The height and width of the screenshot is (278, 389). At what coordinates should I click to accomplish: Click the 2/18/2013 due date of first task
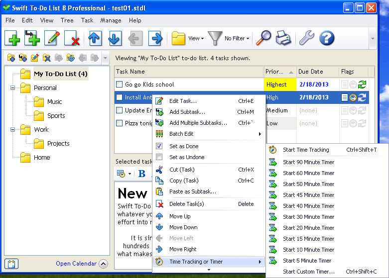[314, 85]
